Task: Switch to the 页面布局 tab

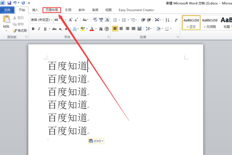Action: [52, 10]
